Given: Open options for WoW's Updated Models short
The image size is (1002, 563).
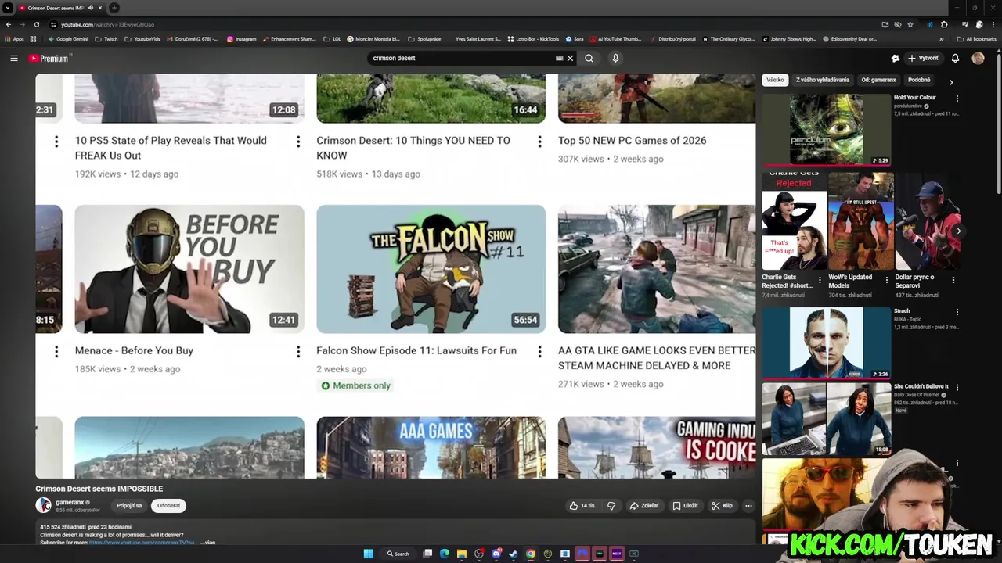Looking at the screenshot, I should click(x=886, y=279).
